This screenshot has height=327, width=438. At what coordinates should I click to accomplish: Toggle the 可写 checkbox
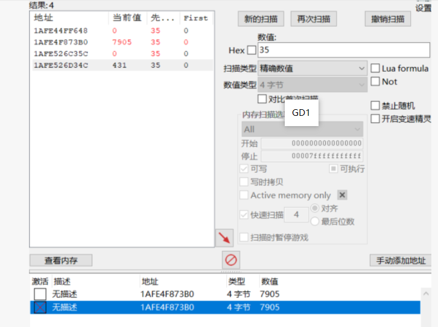[244, 169]
